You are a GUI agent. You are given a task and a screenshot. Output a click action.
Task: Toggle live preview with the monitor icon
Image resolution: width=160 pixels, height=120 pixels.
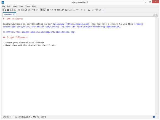point(97,10)
